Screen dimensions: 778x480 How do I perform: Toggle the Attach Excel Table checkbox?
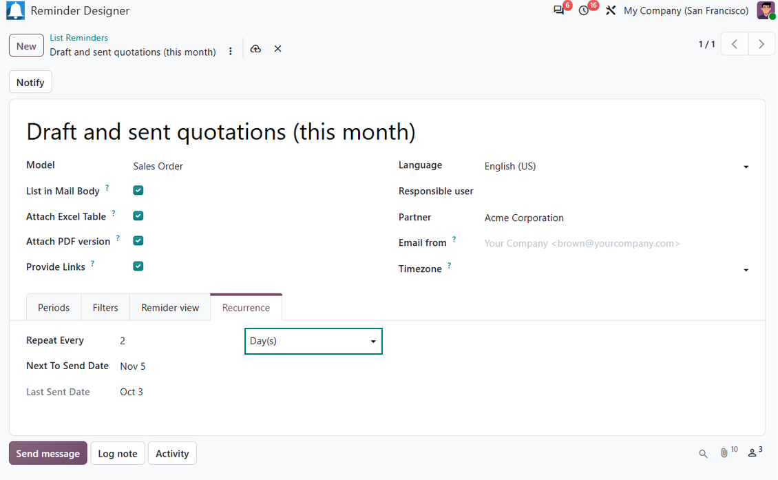pyautogui.click(x=138, y=216)
